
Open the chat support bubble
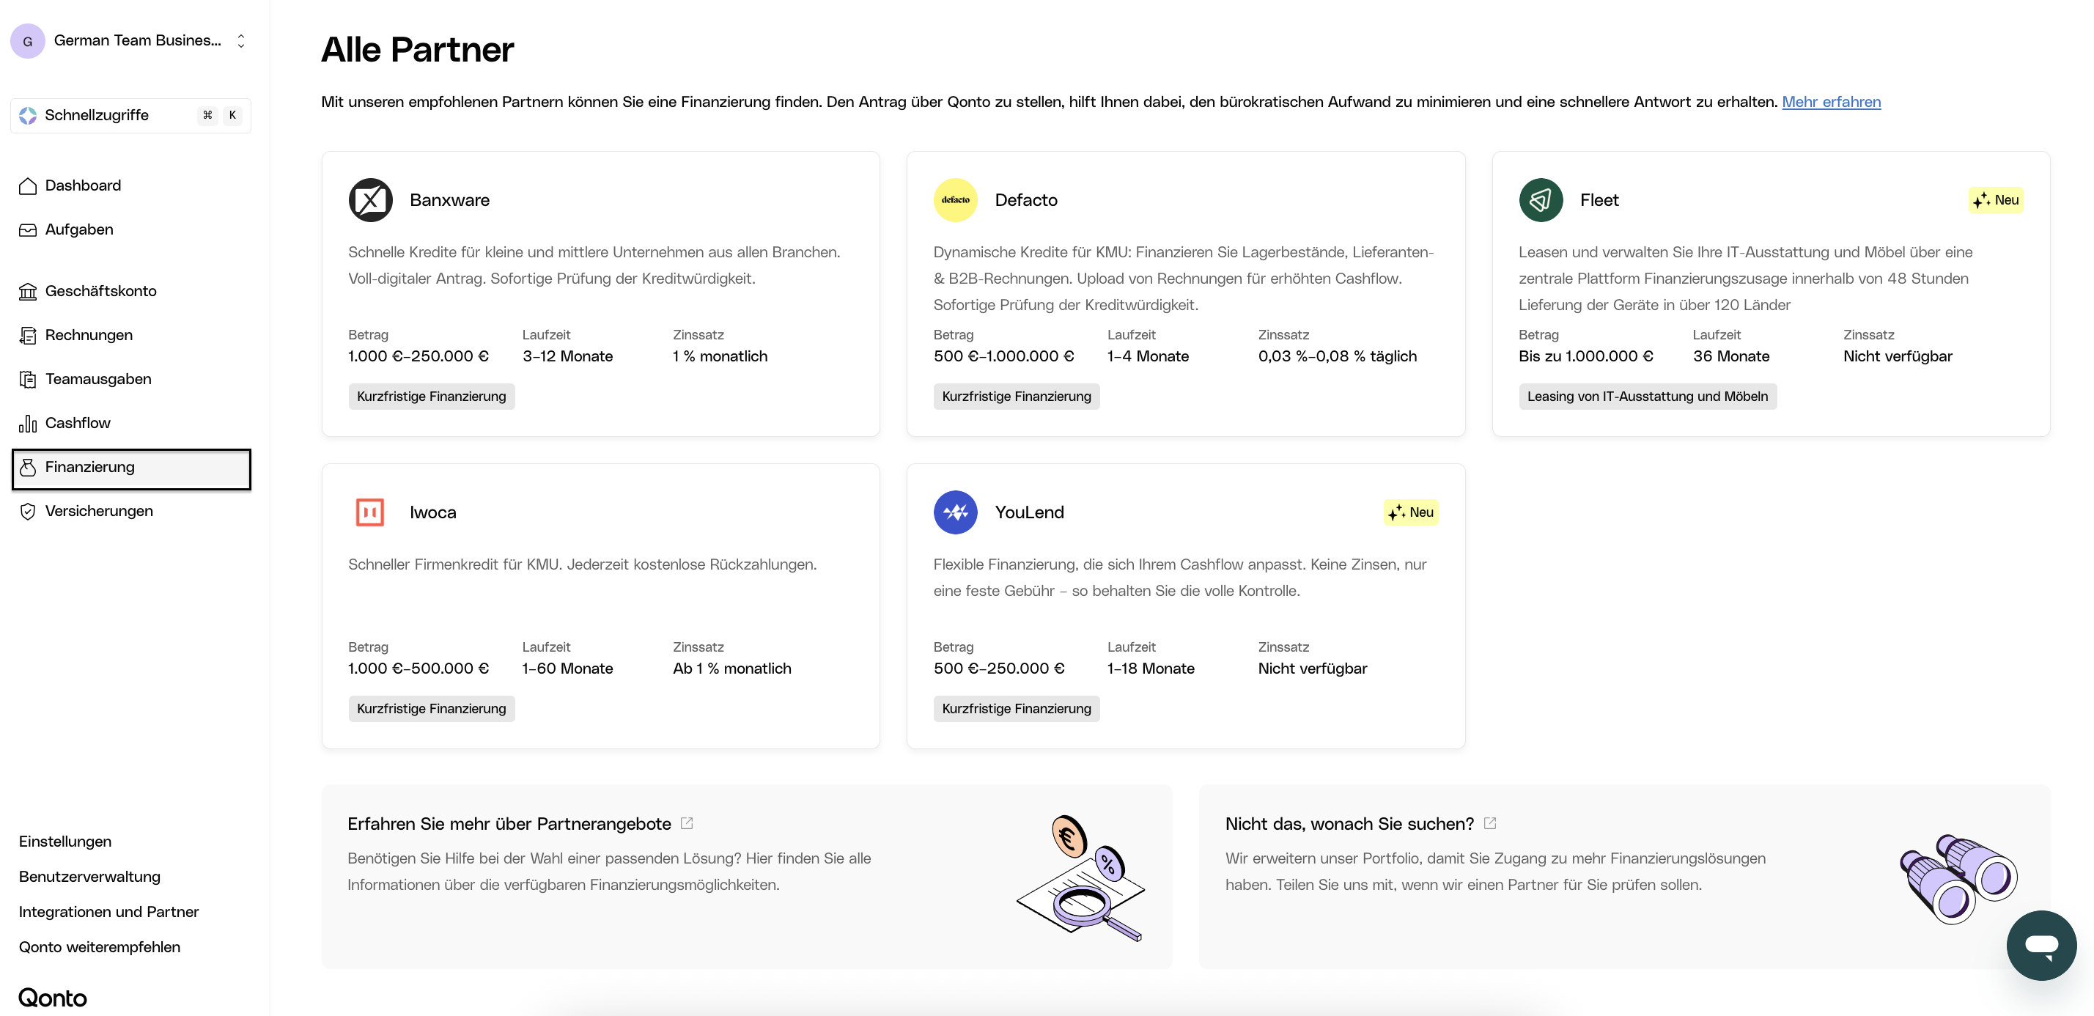[2041, 946]
